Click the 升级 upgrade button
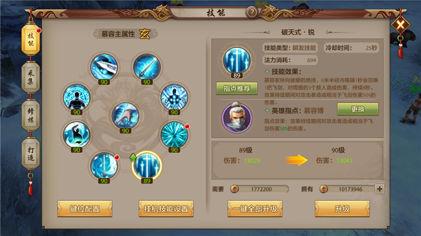Viewport: 421px width, 236px height. click(342, 209)
